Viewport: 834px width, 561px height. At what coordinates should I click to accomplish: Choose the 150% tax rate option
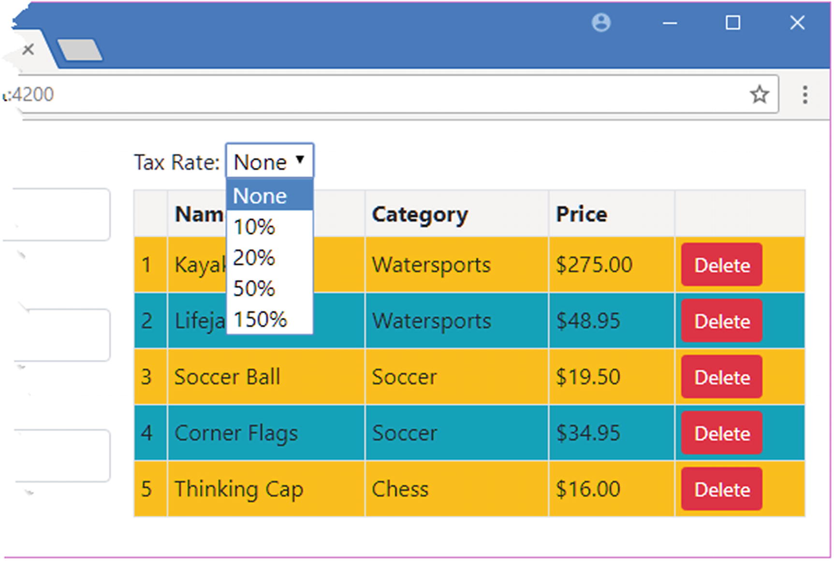point(269,320)
